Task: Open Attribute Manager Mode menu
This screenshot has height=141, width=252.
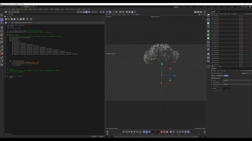Action: click(215, 70)
